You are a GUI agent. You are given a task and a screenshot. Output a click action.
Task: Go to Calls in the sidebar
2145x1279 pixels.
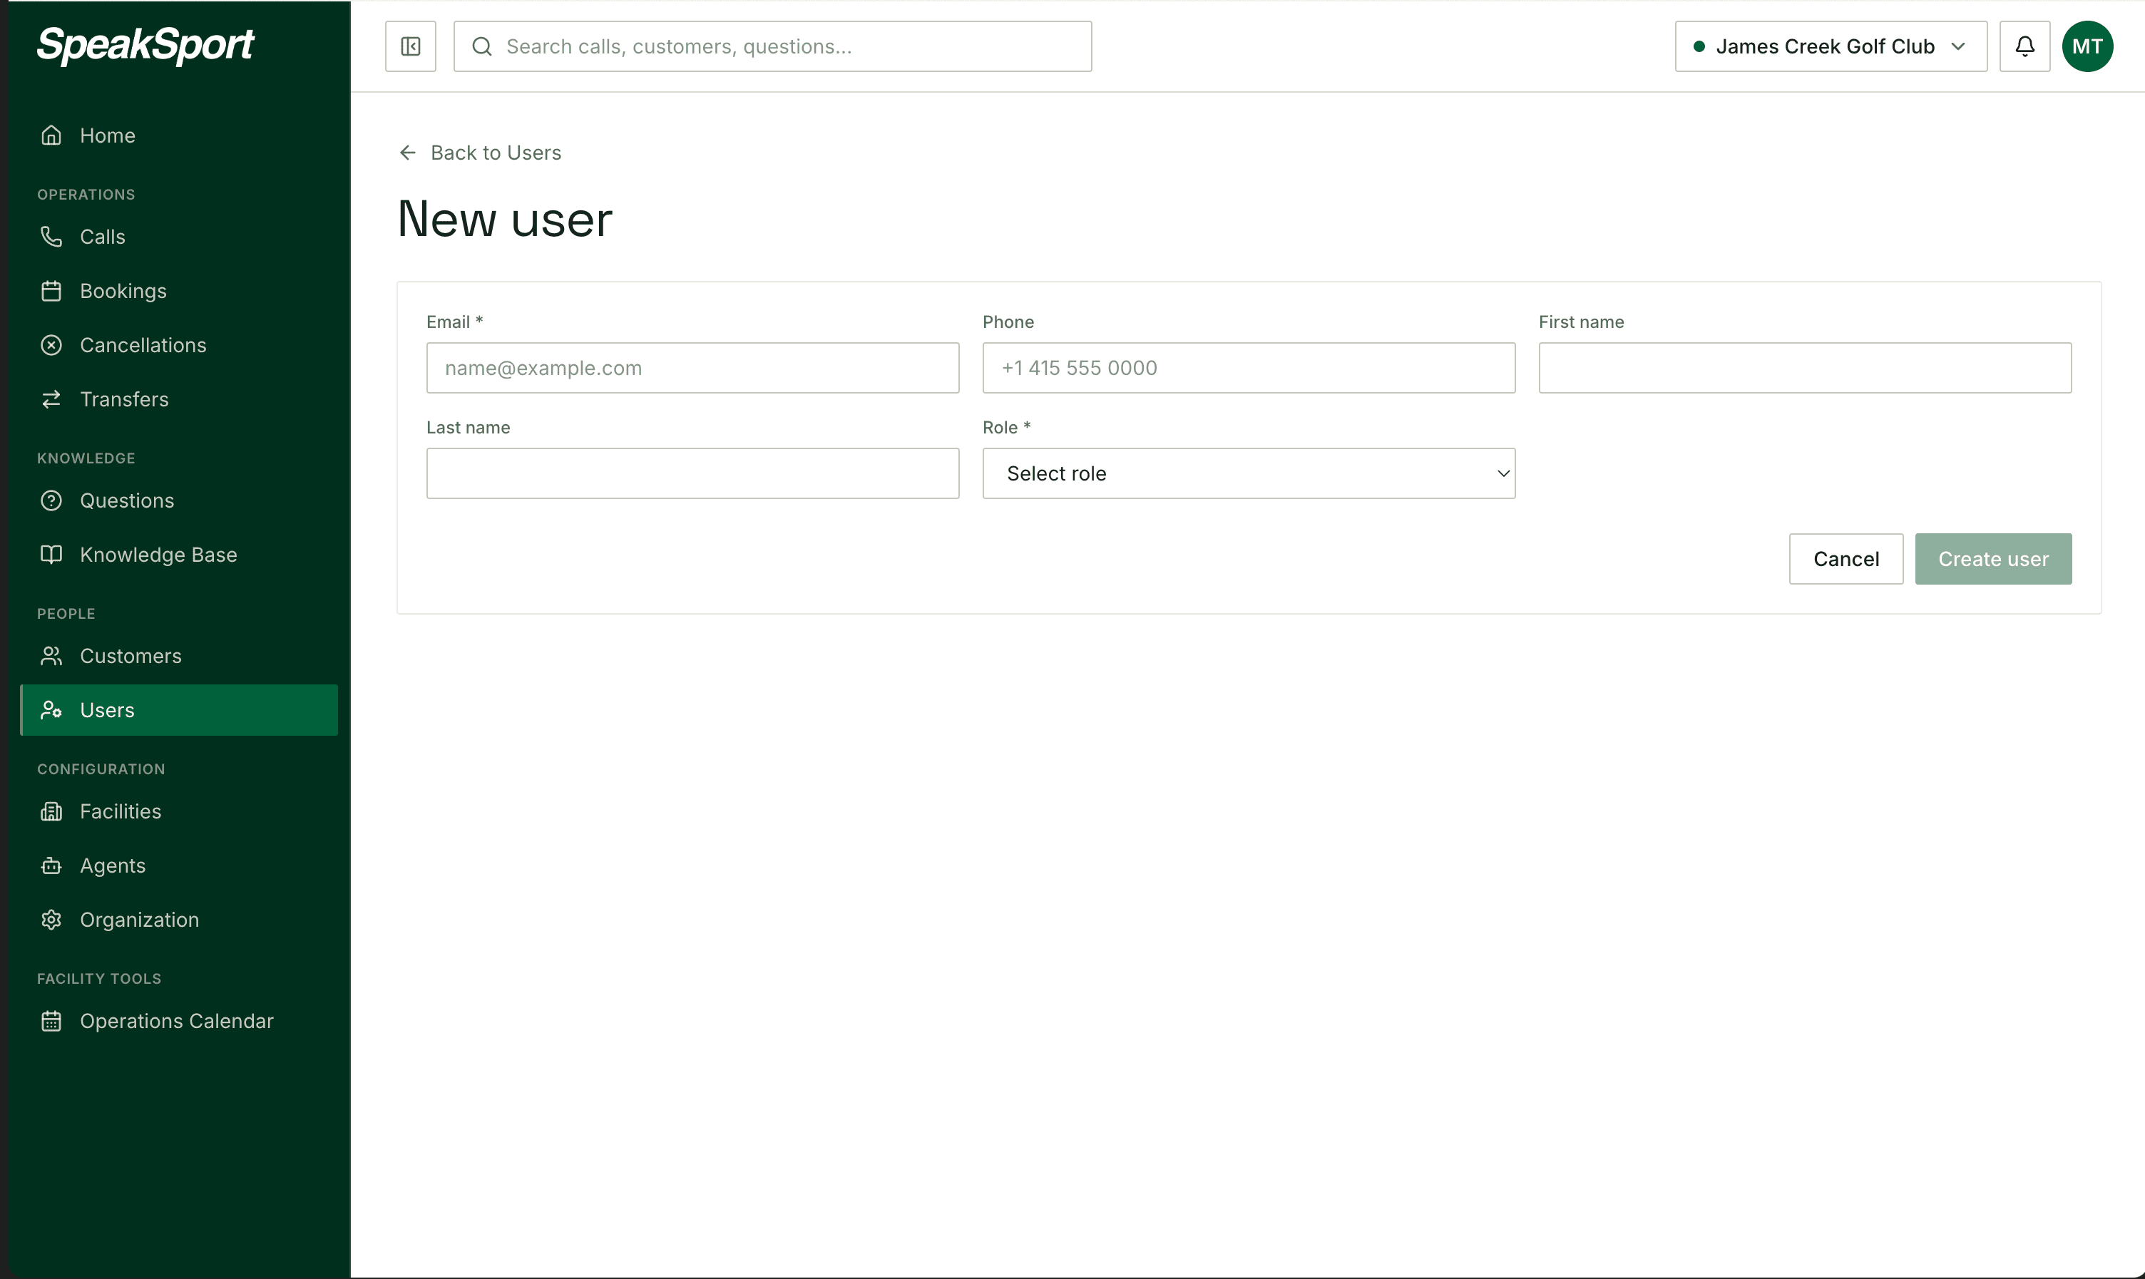179,237
